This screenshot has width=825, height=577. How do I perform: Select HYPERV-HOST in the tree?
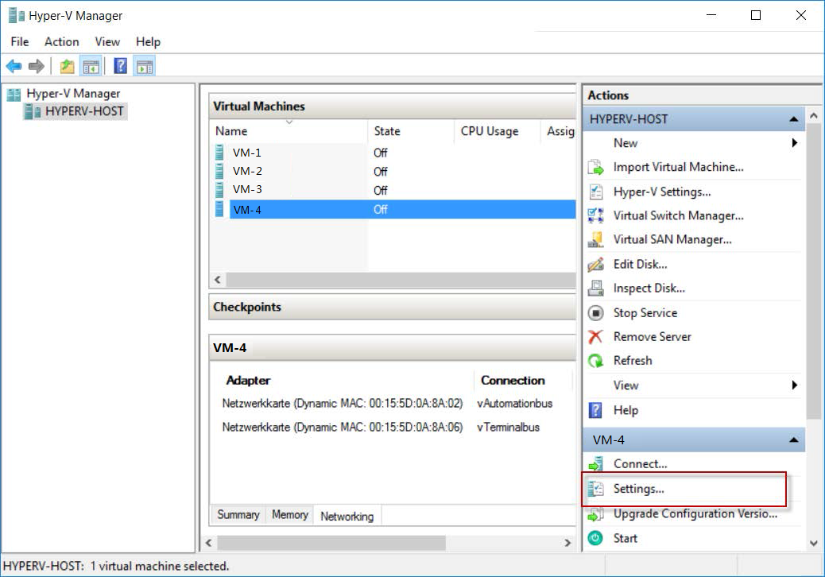(84, 111)
